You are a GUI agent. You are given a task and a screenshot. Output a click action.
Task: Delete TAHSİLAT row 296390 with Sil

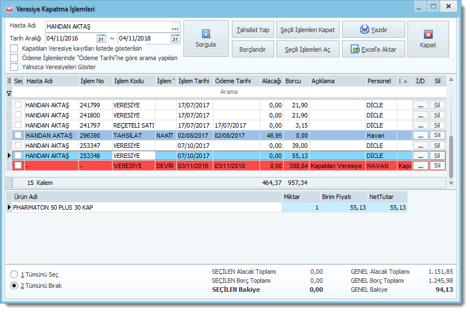tap(437, 135)
